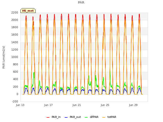
Task: Click the 400 y-axis tick label
Action: tap(16, 79)
